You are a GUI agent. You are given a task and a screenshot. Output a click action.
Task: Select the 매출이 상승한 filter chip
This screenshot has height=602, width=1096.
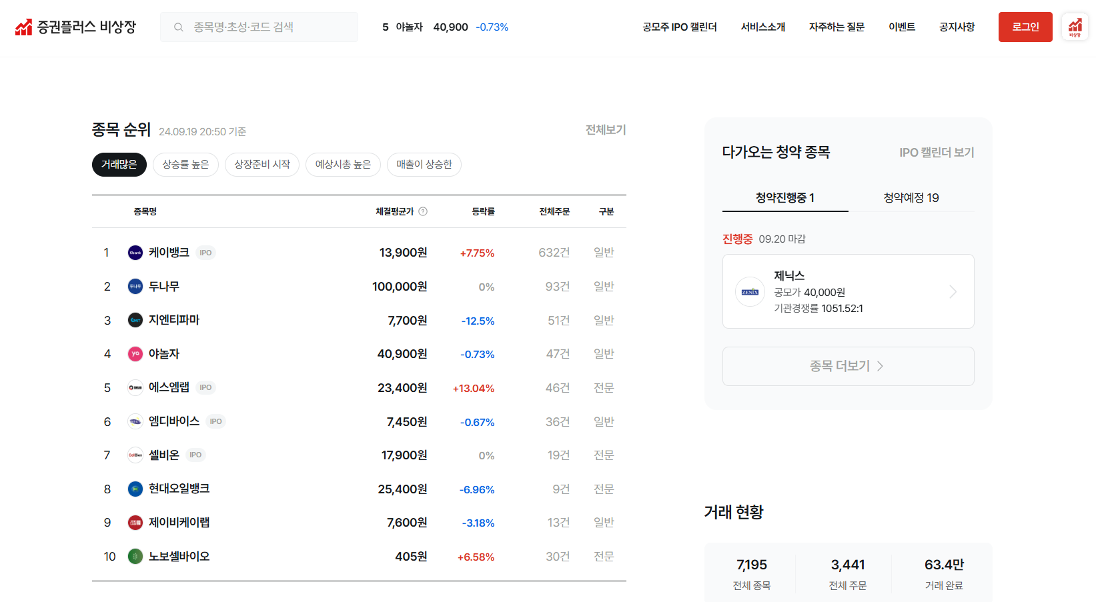424,165
